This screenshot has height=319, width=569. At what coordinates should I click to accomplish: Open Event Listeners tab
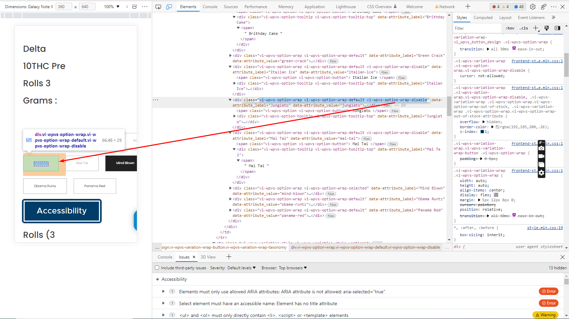point(531,18)
